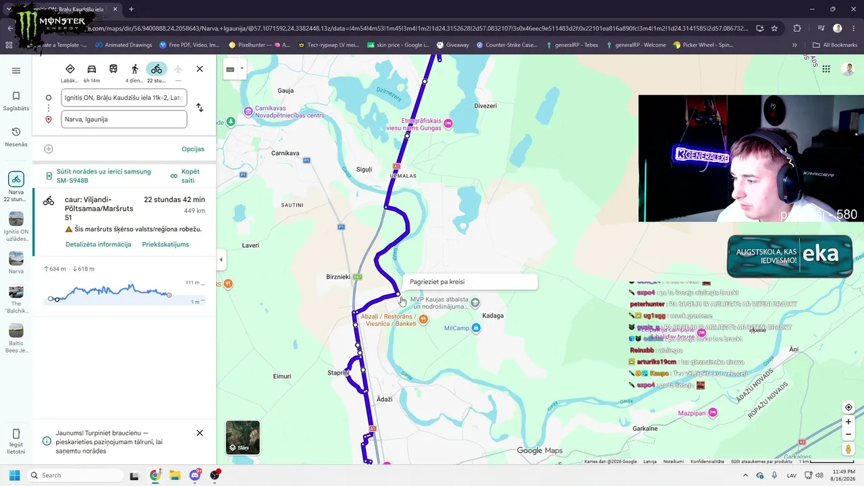Collapse the side panel with arrow

[x=221, y=260]
